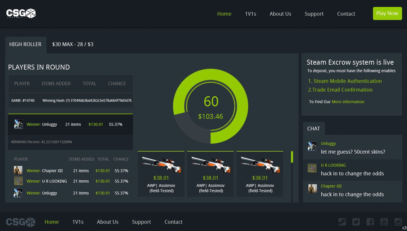Click the $103.46 pot value
Image resolution: width=407 pixels, height=231 pixels.
(x=210, y=117)
